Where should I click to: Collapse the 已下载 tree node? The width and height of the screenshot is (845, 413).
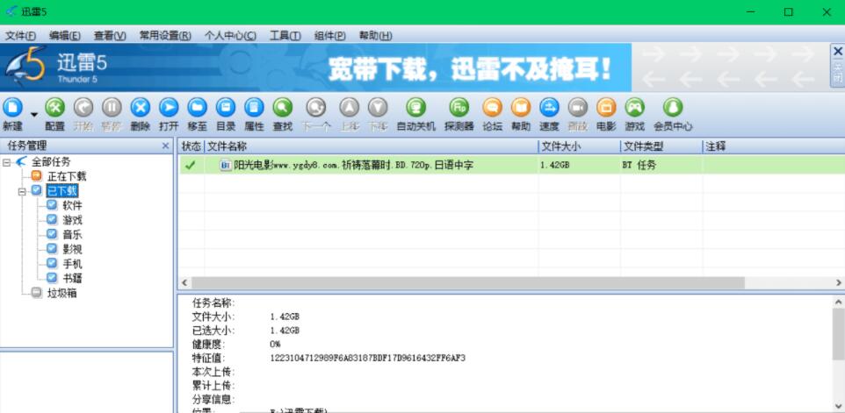coord(22,190)
